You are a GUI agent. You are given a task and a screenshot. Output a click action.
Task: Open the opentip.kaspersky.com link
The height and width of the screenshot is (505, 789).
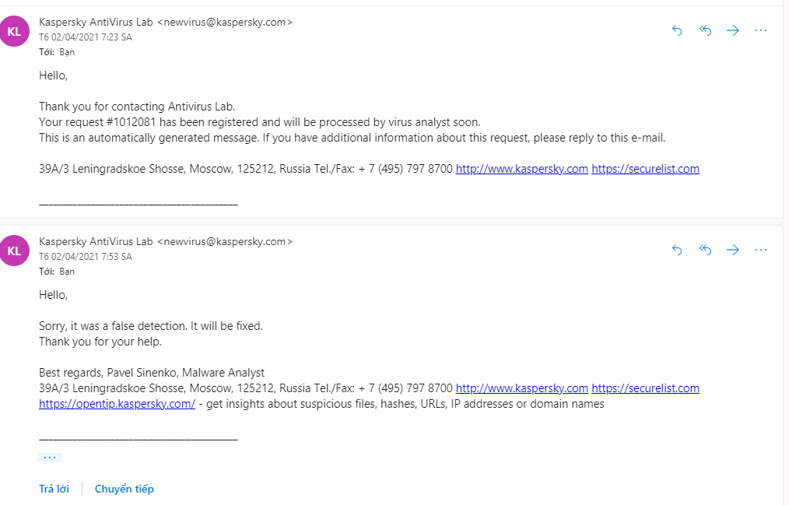coord(117,404)
